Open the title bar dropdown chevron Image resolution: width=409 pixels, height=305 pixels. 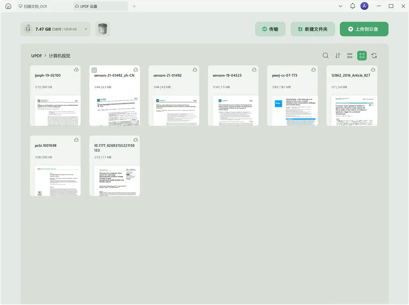click(340, 6)
